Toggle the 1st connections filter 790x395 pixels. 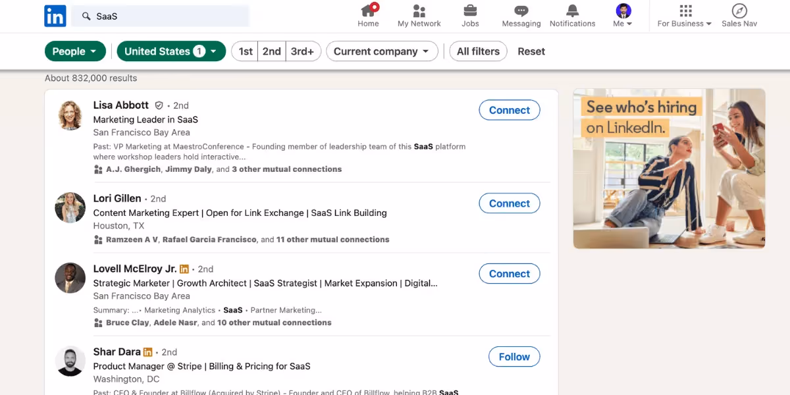coord(246,51)
